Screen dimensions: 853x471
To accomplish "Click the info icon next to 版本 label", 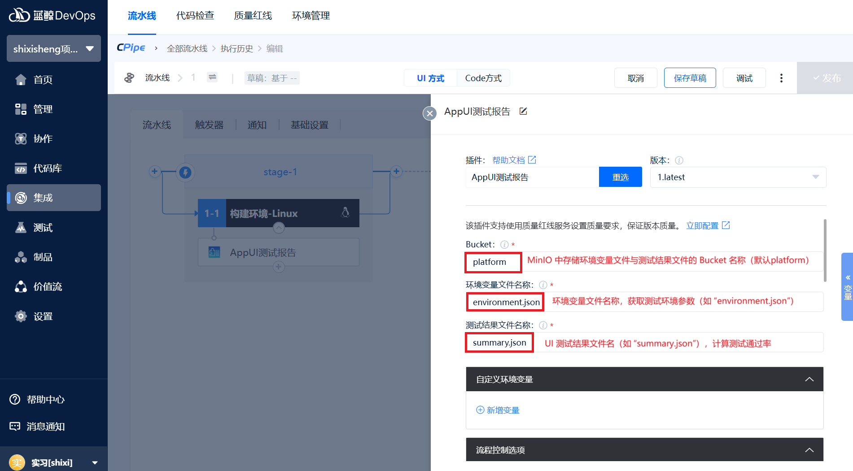I will 679,160.
